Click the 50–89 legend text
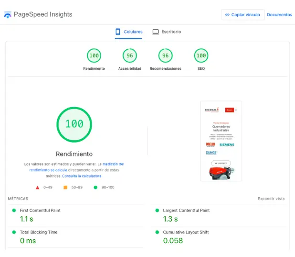This screenshot has height=257, width=295. click(77, 188)
